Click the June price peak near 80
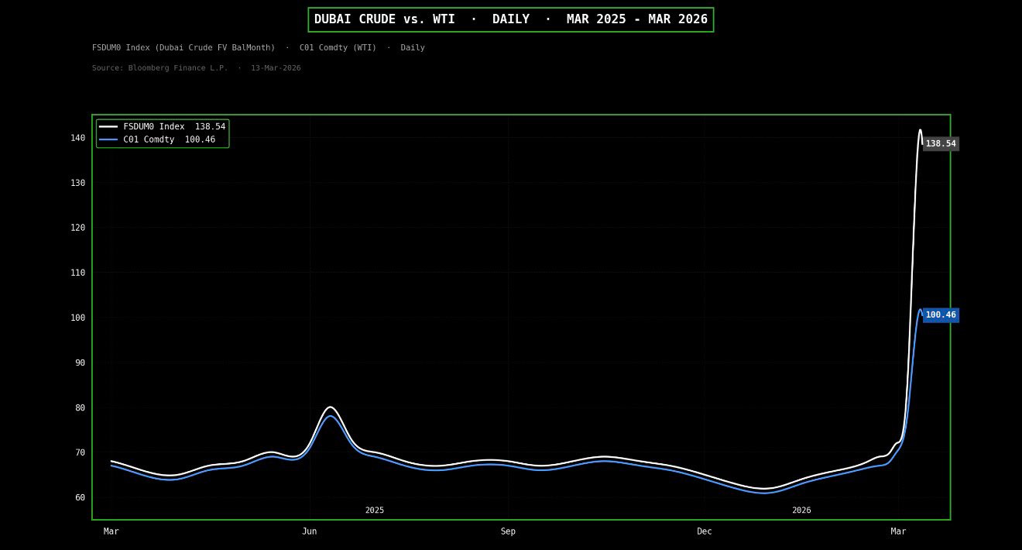Screen dimensions: 1022x550 coord(331,407)
